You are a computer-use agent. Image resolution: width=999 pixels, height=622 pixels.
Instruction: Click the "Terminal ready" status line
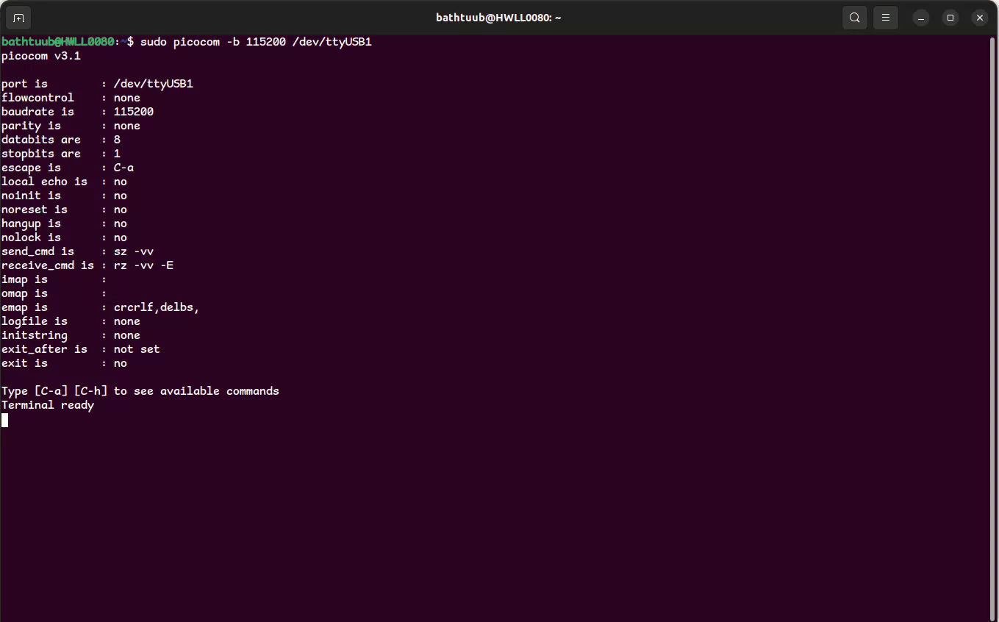click(48, 405)
